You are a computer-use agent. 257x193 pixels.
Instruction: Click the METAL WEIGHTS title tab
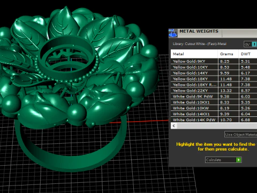199,31
